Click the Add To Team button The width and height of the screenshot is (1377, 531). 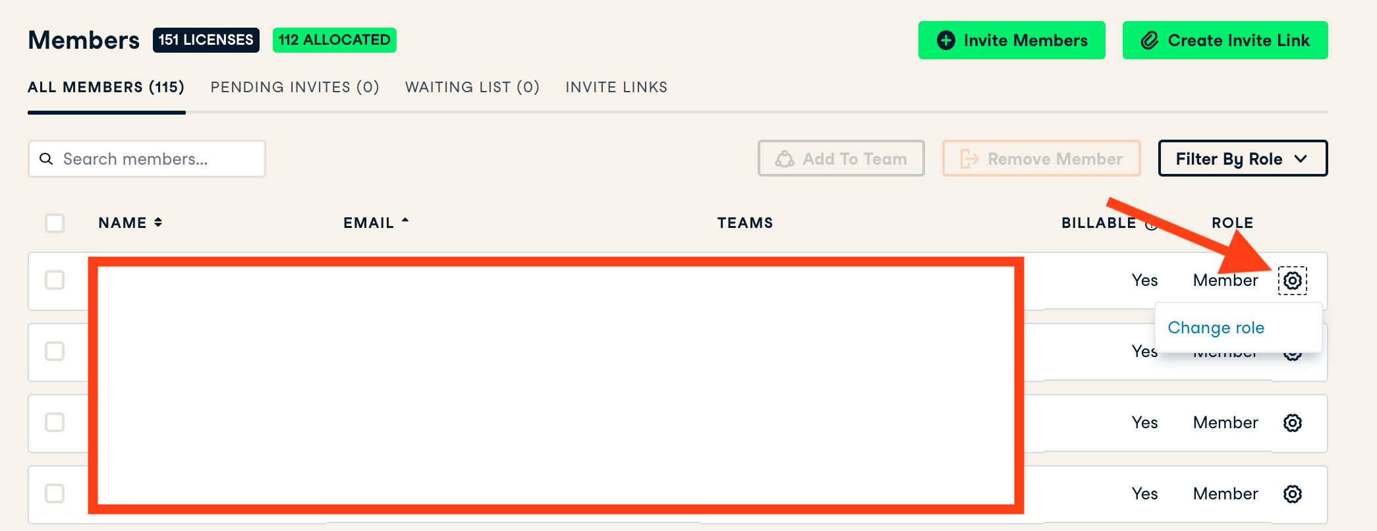tap(841, 159)
